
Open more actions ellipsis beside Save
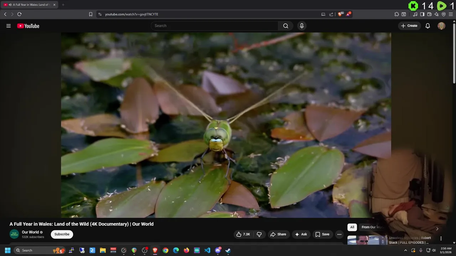pyautogui.click(x=339, y=234)
